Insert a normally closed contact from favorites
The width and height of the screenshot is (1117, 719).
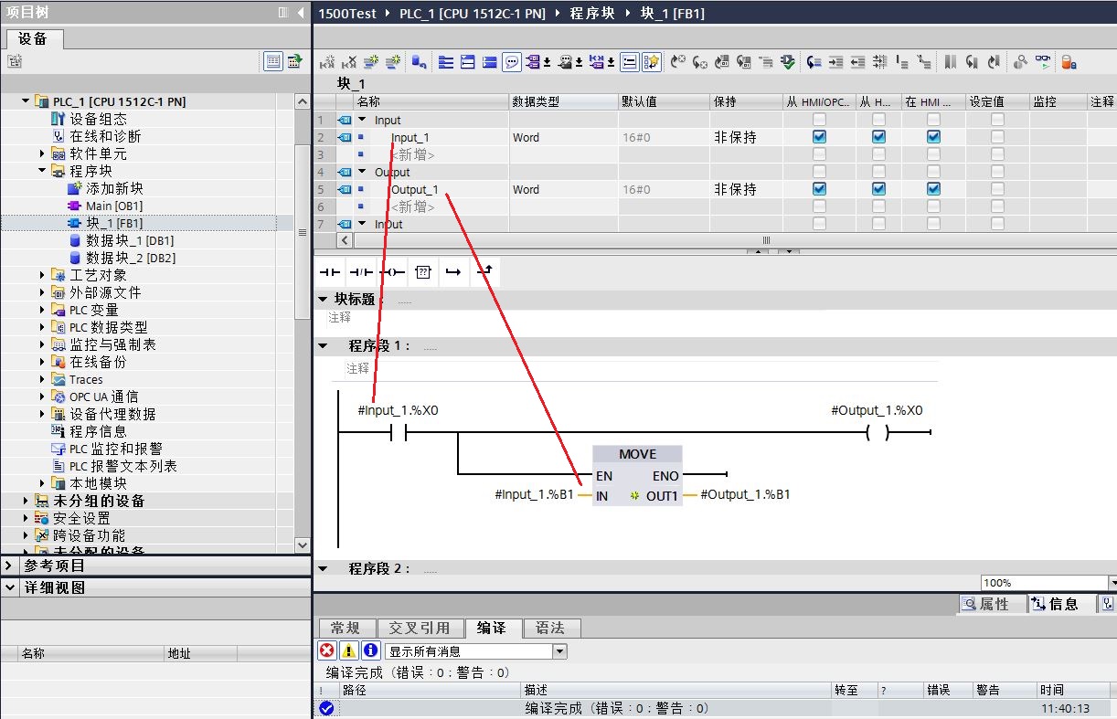click(x=361, y=271)
